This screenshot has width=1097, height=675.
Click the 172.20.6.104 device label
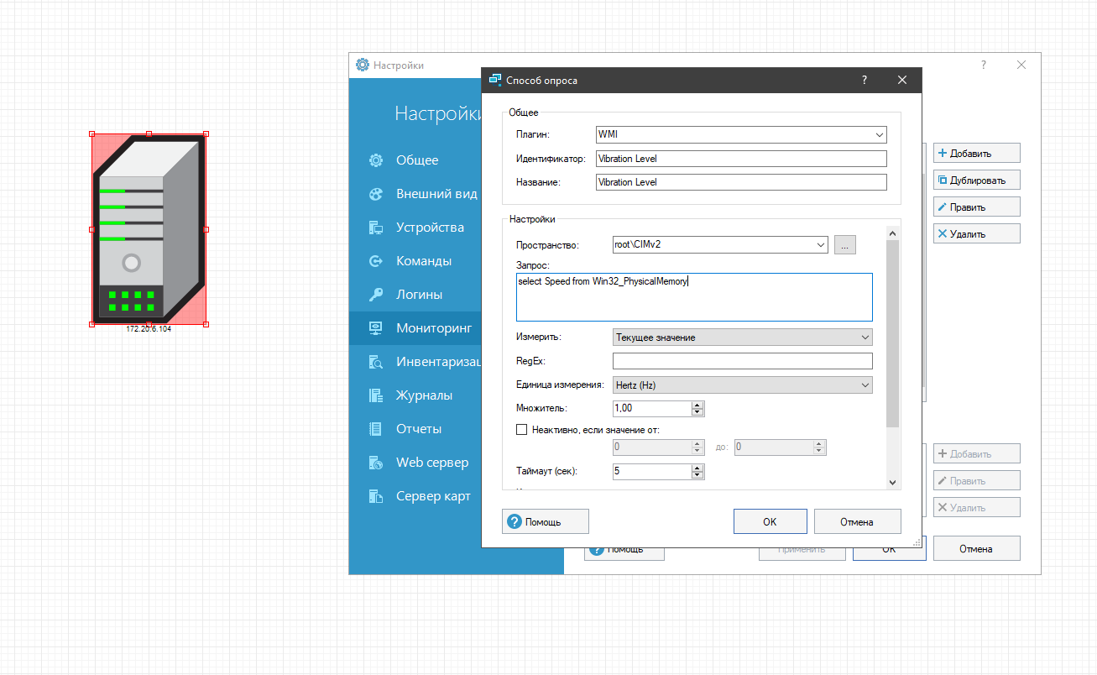[149, 329]
